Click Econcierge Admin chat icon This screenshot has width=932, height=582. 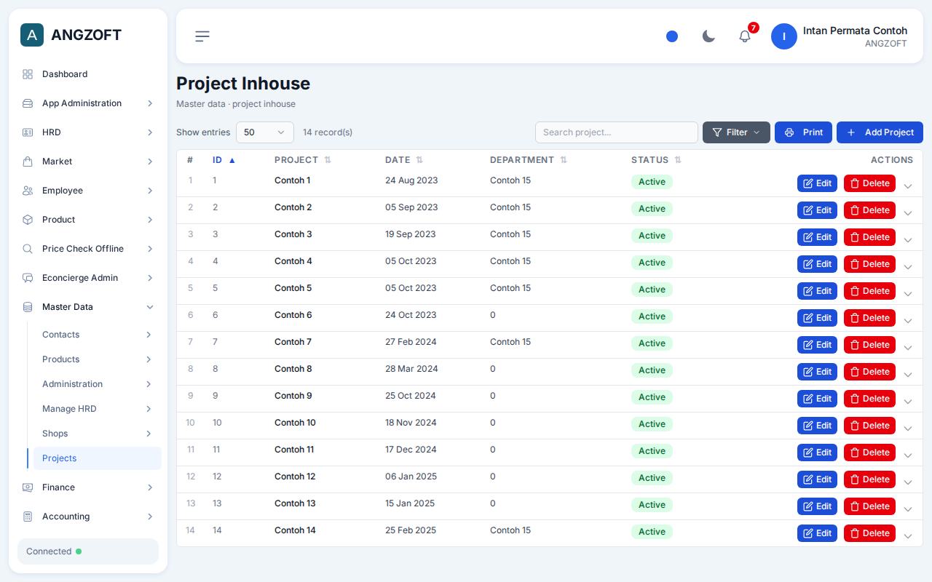coord(28,278)
